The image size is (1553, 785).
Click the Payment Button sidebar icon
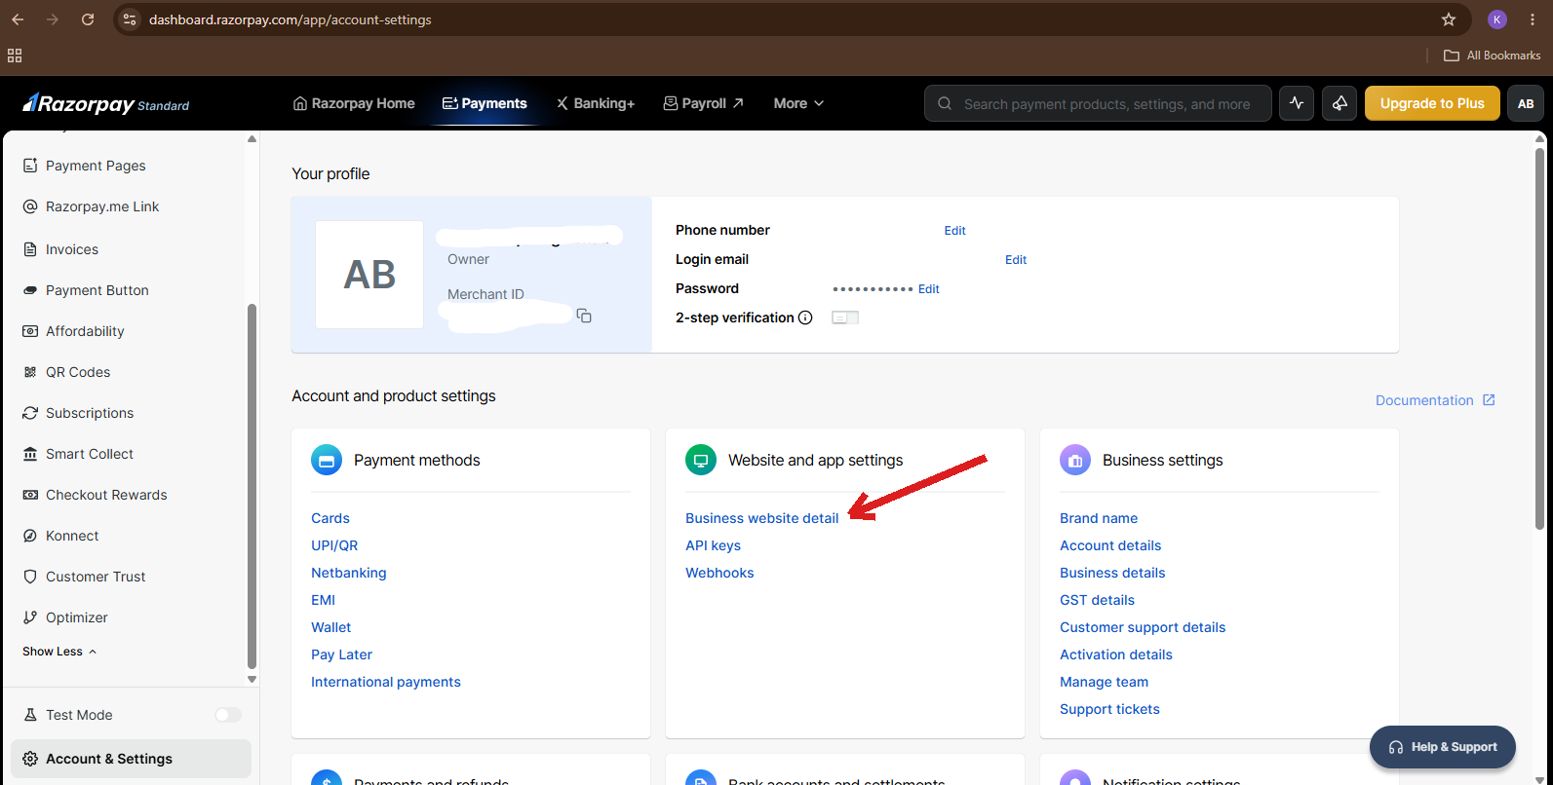tap(30, 290)
